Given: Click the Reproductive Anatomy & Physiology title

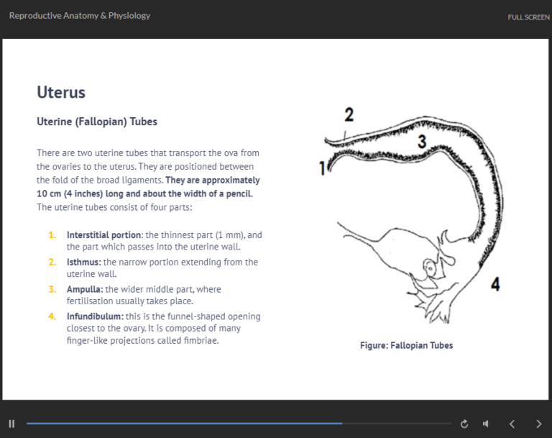Looking at the screenshot, I should (80, 16).
